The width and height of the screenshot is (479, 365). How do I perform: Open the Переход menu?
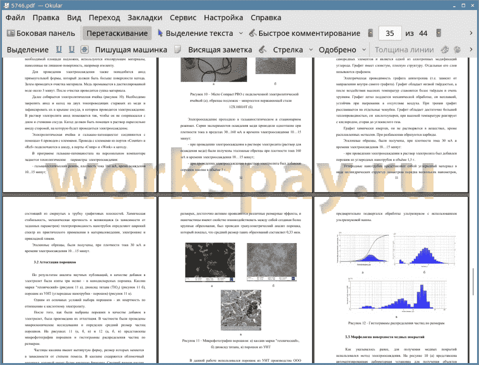coord(104,18)
